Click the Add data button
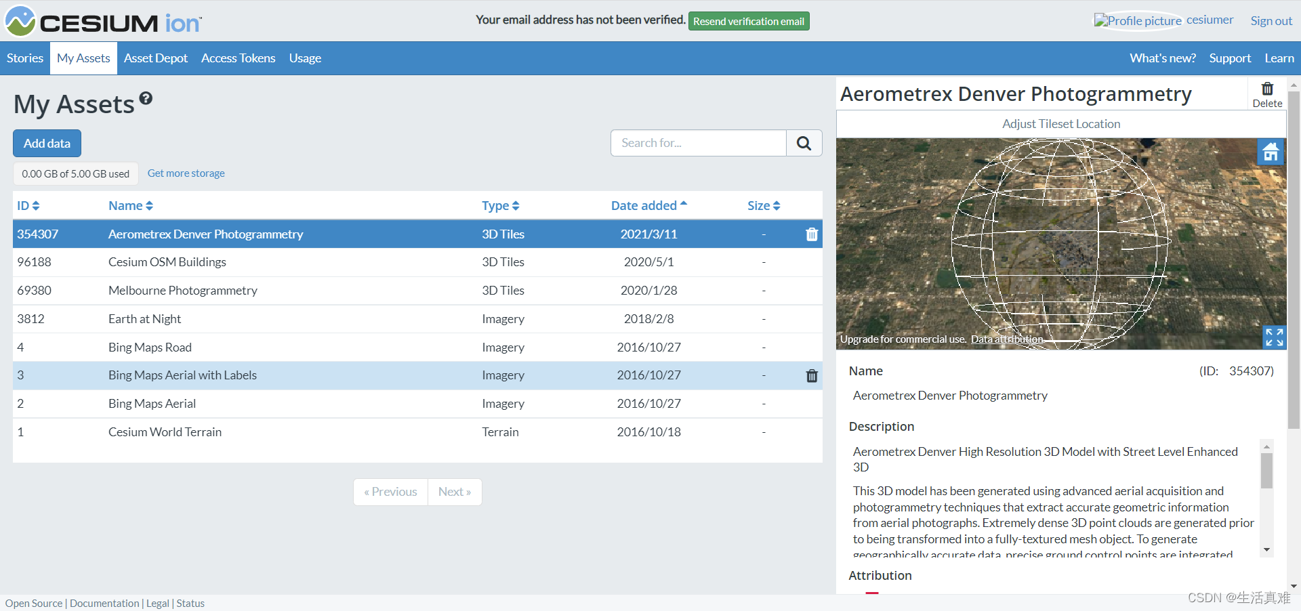Image resolution: width=1301 pixels, height=611 pixels. pyautogui.click(x=47, y=144)
